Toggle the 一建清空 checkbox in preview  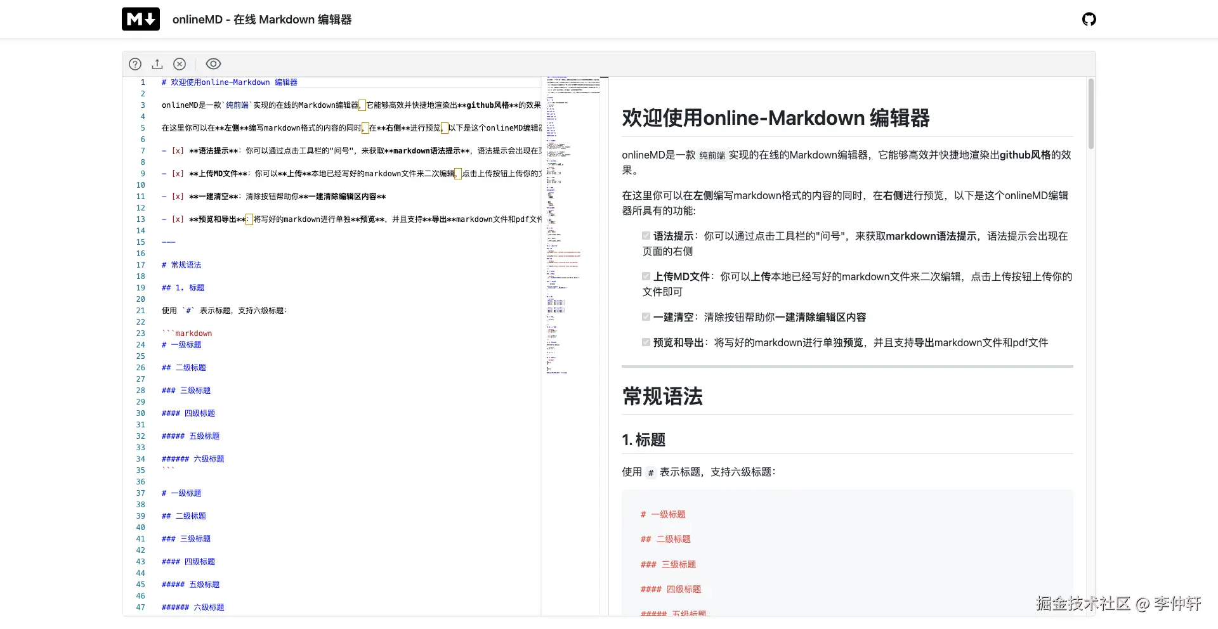[646, 317]
